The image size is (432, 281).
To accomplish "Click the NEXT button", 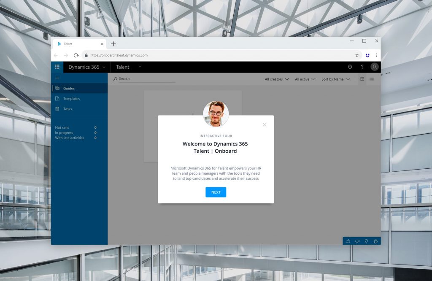I will (x=216, y=192).
